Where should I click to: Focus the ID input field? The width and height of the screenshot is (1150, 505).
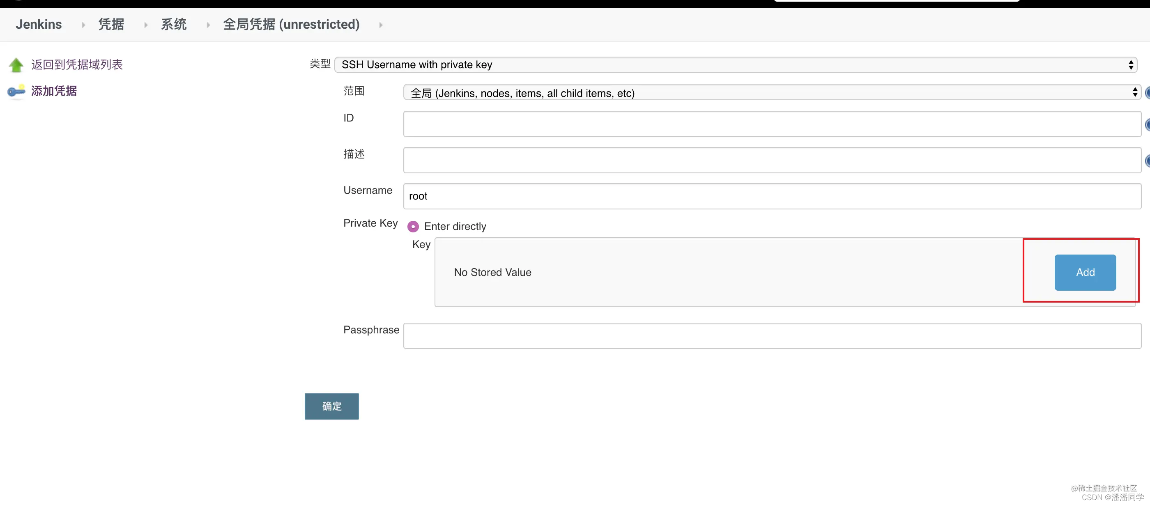tap(772, 124)
